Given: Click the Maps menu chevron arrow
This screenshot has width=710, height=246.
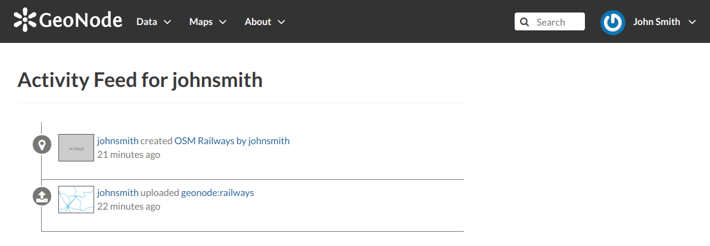Looking at the screenshot, I should (222, 22).
